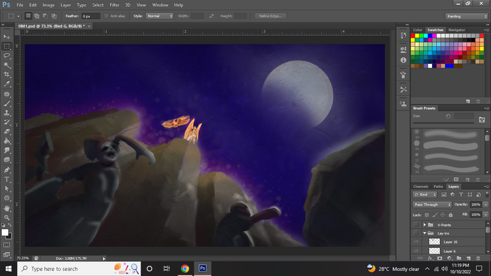Click the Feather input field
The height and width of the screenshot is (276, 491).
click(91, 16)
